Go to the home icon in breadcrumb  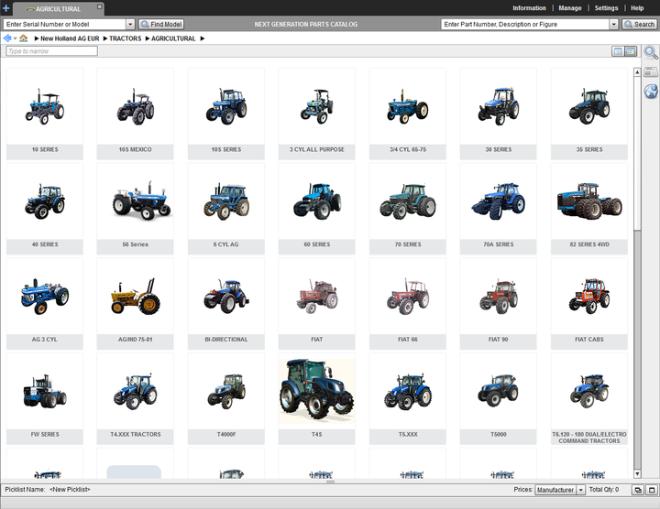point(24,38)
